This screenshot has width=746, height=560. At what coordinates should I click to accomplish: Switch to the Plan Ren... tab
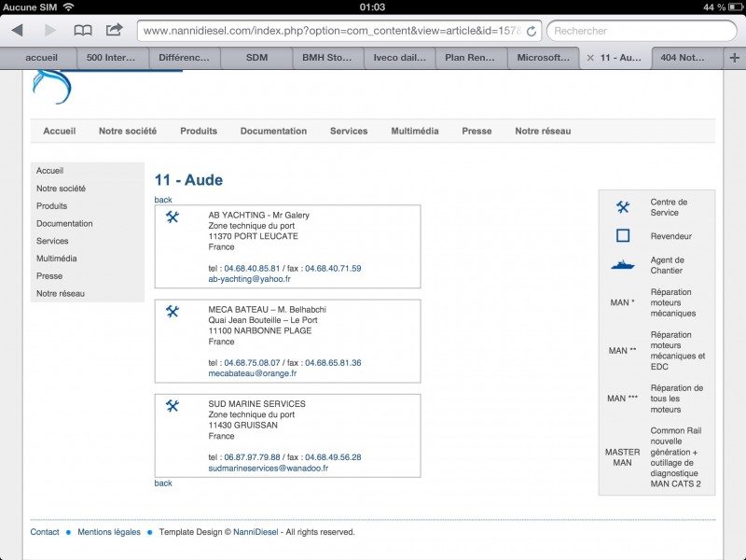(470, 58)
